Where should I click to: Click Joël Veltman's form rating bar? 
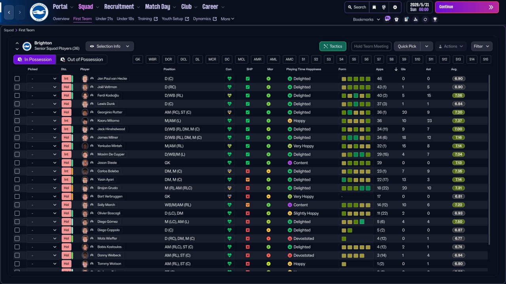tap(356, 87)
